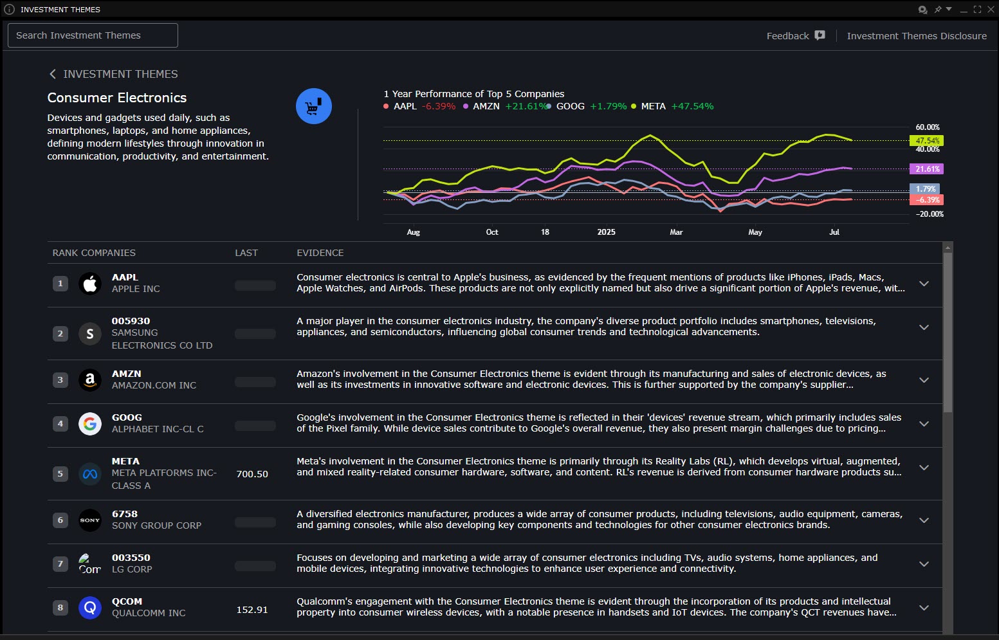Viewport: 999px width, 640px height.
Task: Click the Apple logo icon in row 1
Action: coord(90,283)
